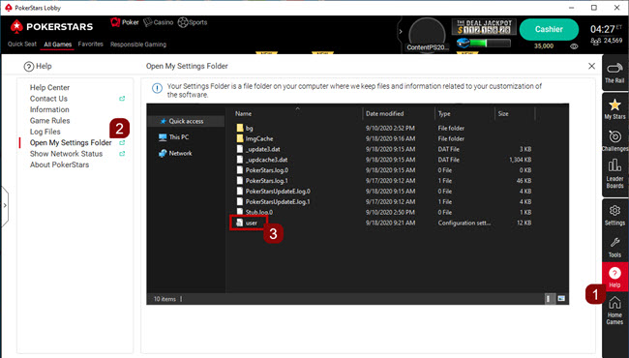Expand the collapsed left side panel arrow
The width and height of the screenshot is (629, 358).
pos(5,206)
